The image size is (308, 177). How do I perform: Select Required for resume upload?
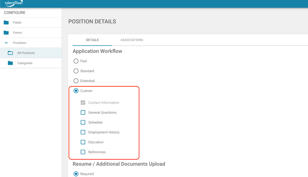76,174
